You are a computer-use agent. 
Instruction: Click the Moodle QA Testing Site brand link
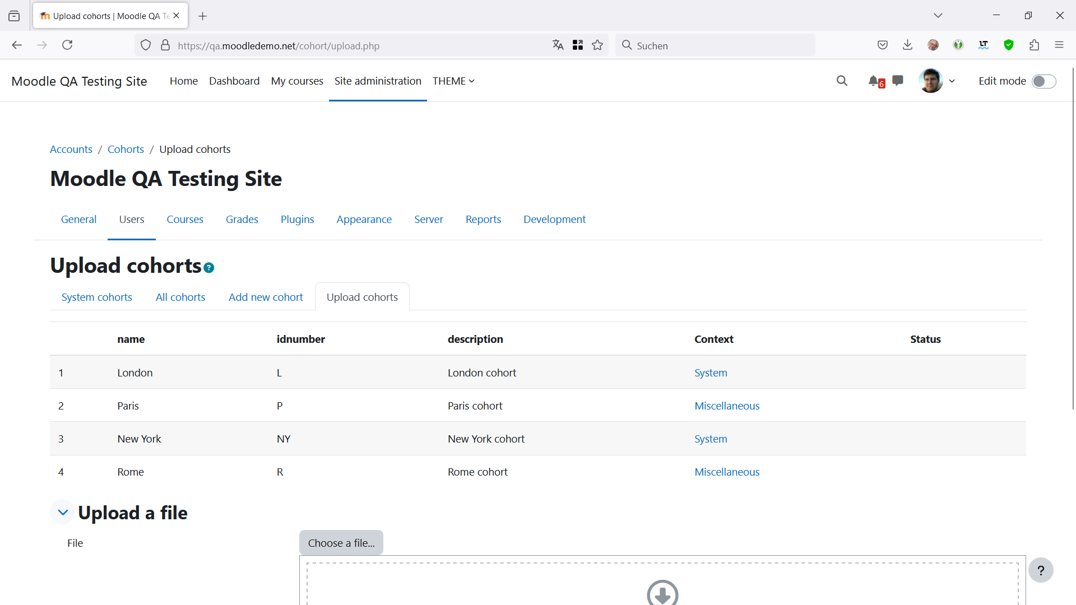tap(79, 81)
